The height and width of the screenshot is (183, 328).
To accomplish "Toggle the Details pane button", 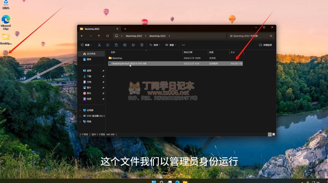I will coord(266,45).
